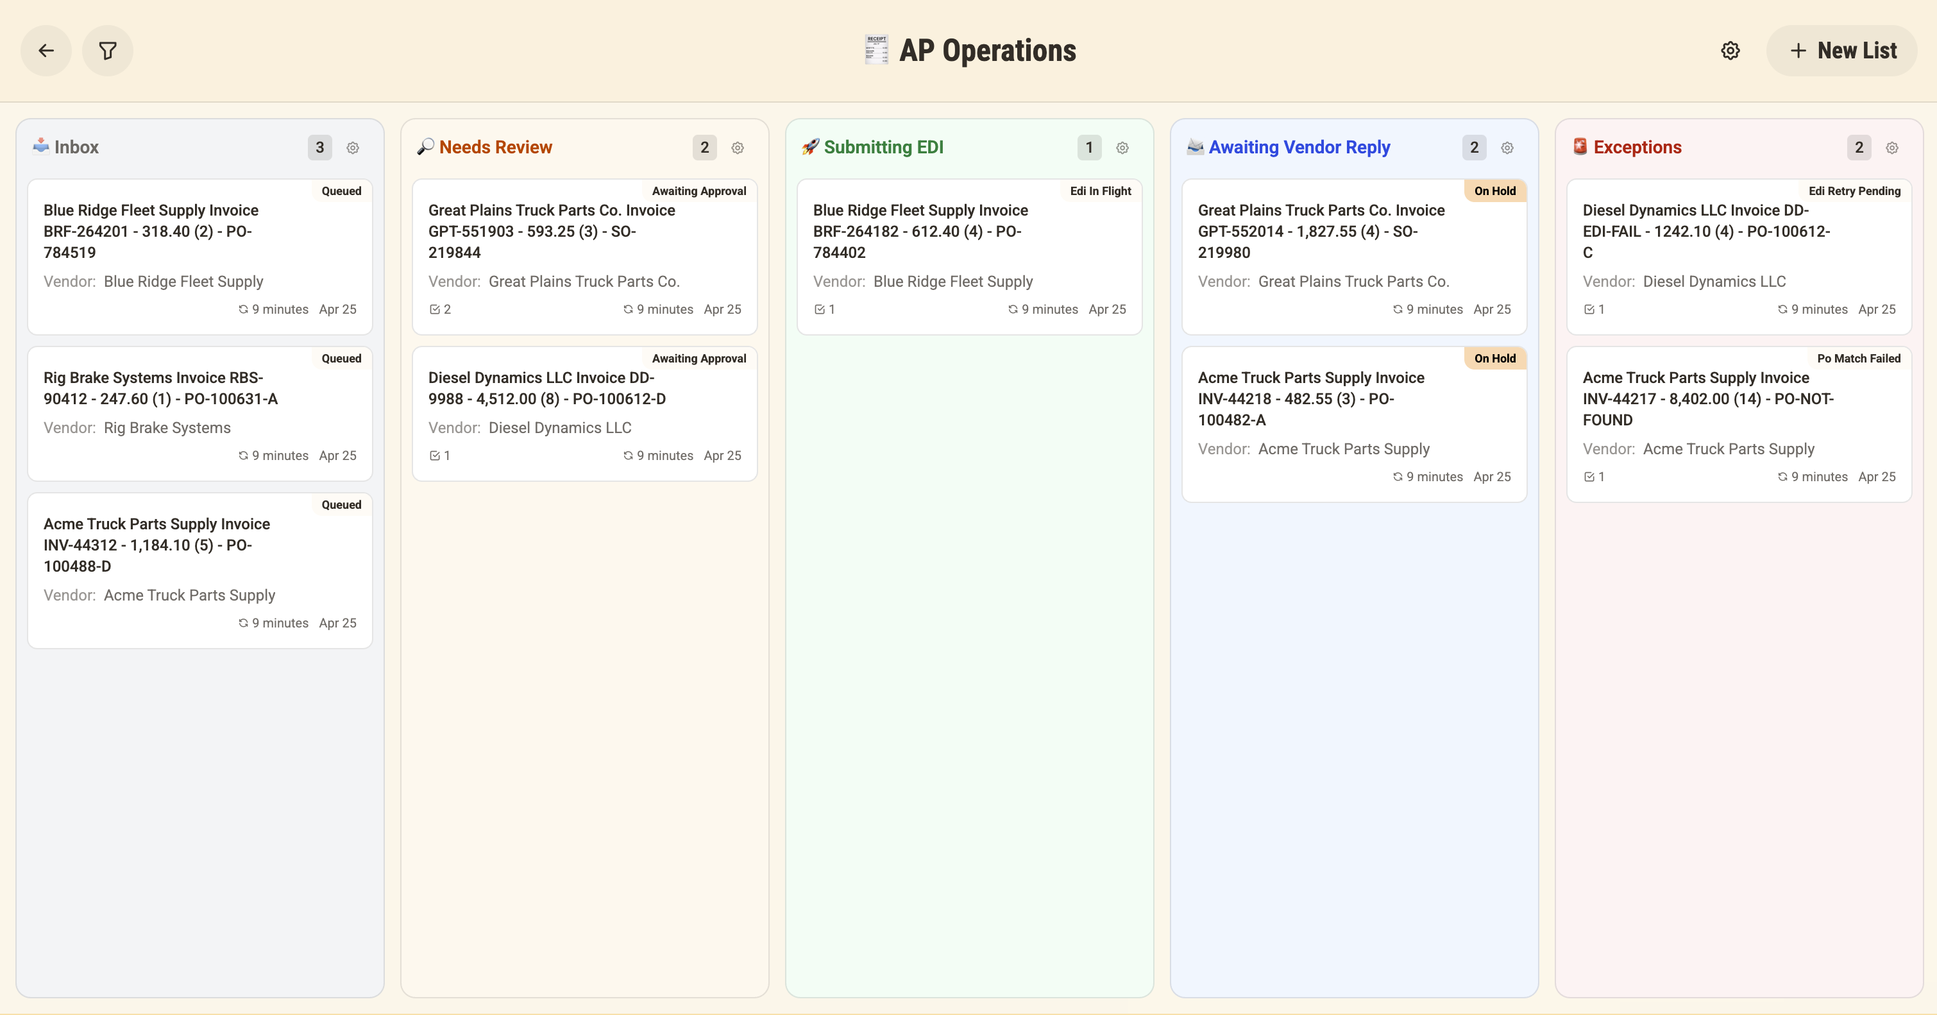Image resolution: width=1937 pixels, height=1015 pixels.
Task: Open the Great Plains GPT-551903 invoice card
Action: coord(584,256)
